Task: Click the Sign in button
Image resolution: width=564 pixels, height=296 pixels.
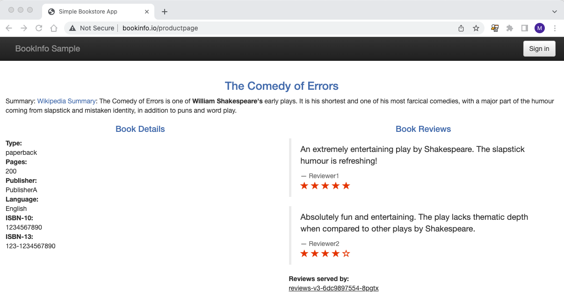Action: 539,49
